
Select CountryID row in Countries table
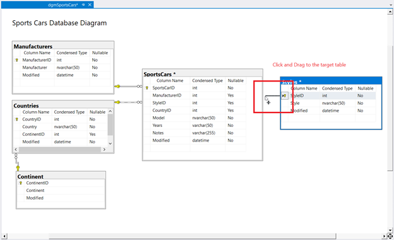coord(61,119)
